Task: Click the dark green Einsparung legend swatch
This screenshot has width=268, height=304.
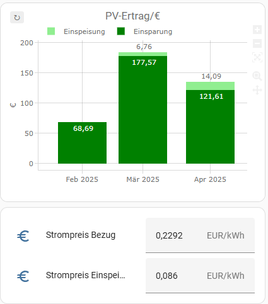Action: pos(121,31)
